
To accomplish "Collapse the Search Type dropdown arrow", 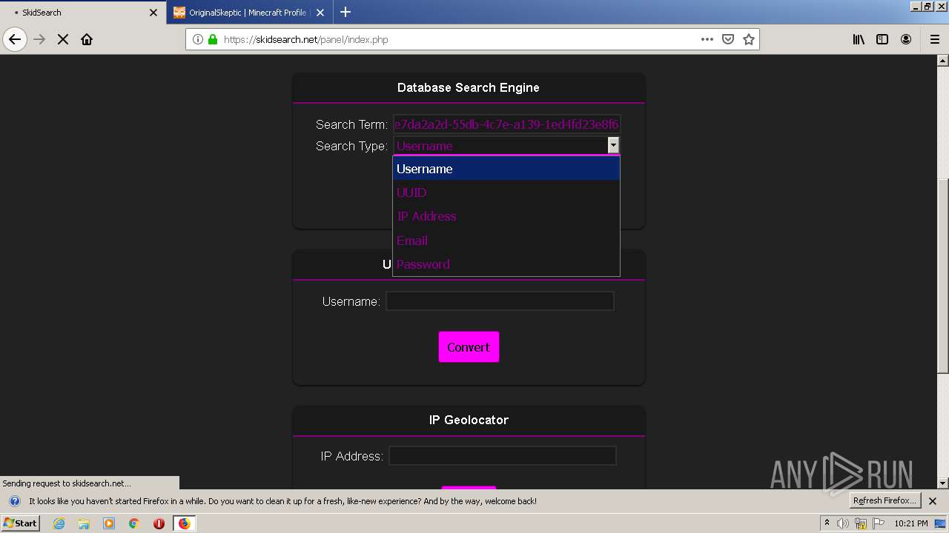I will (613, 146).
